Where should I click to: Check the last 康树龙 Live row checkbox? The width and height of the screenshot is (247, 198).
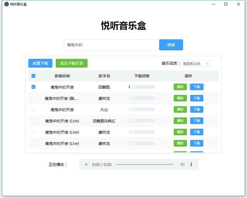pos(33,144)
